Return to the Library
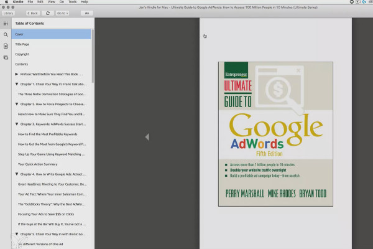 point(8,13)
